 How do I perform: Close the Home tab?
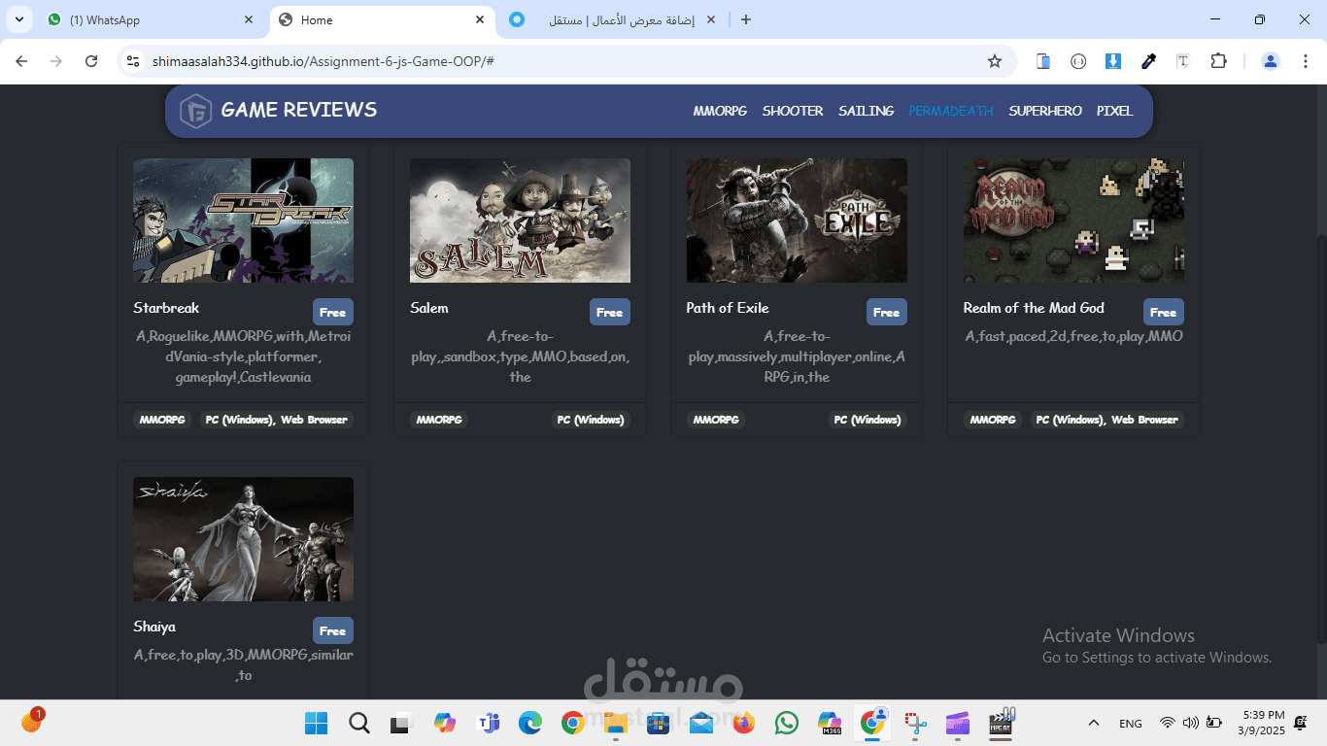pyautogui.click(x=480, y=19)
